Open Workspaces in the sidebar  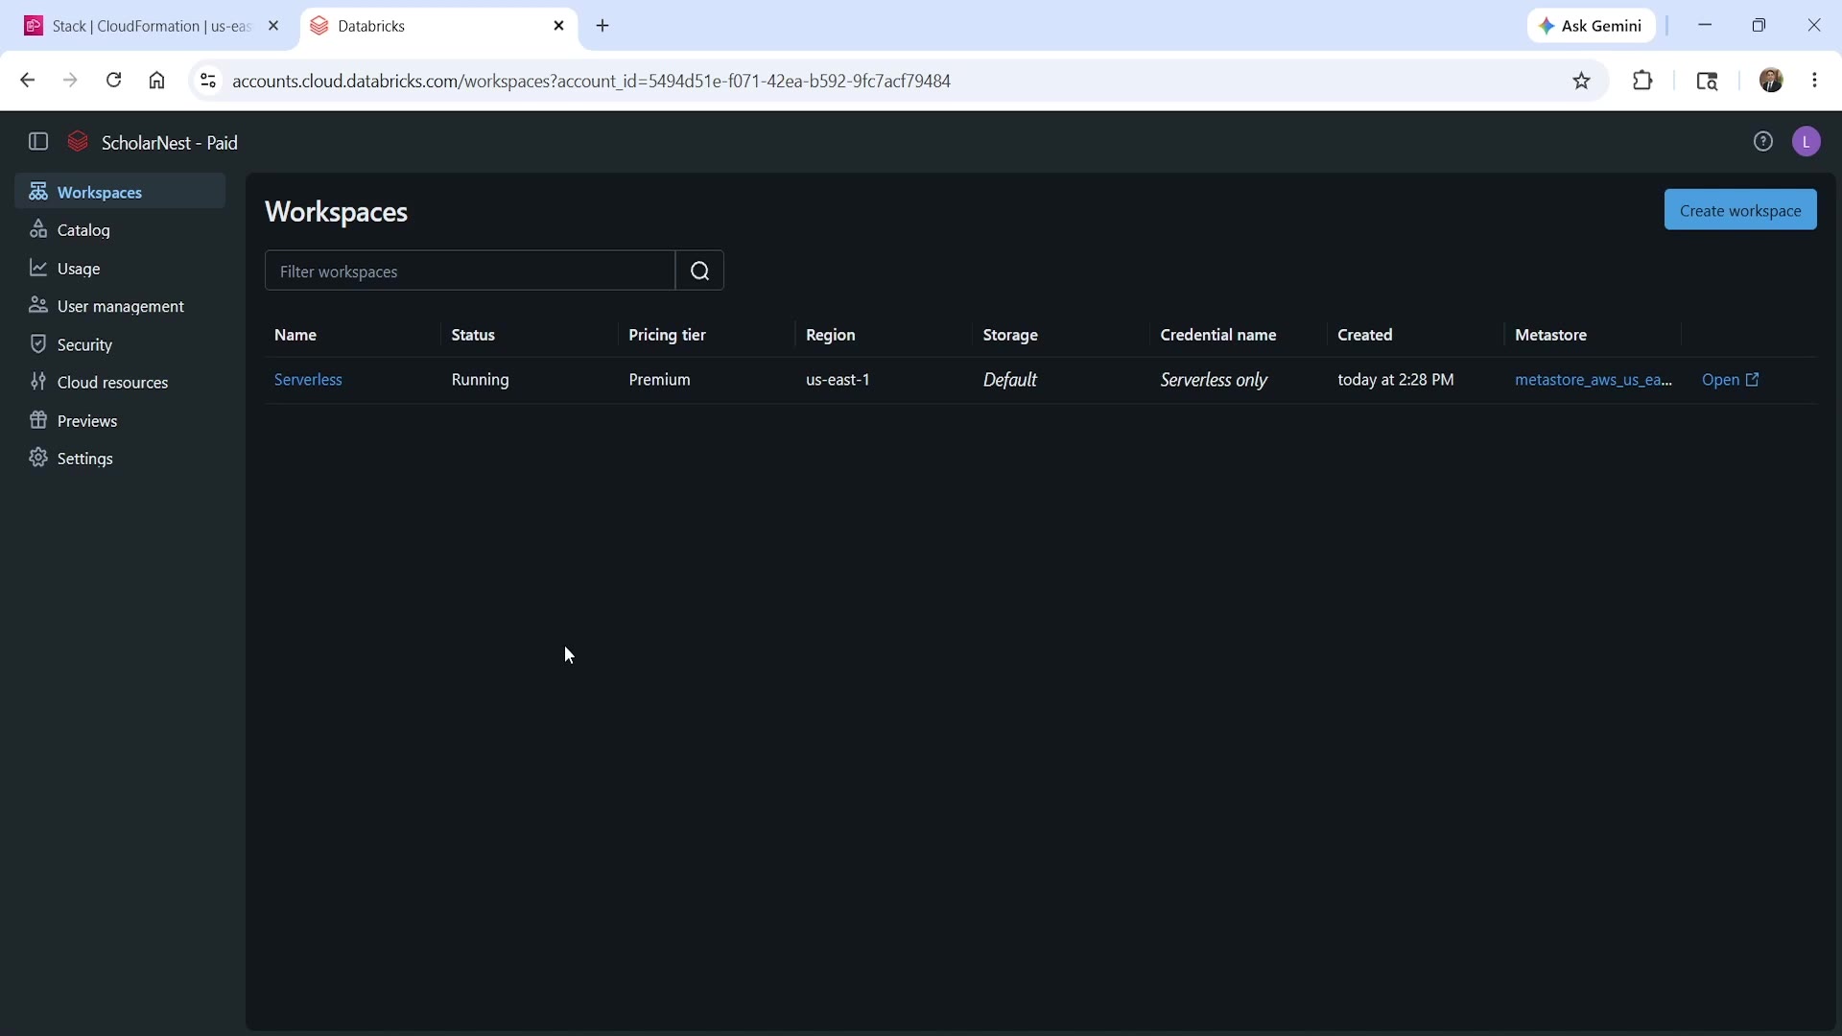pos(120,192)
